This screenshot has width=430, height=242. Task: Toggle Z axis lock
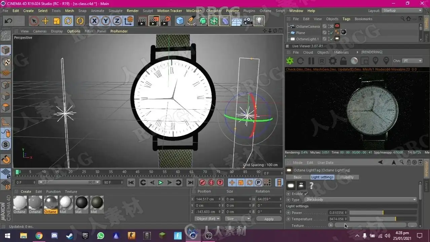pyautogui.click(x=117, y=21)
